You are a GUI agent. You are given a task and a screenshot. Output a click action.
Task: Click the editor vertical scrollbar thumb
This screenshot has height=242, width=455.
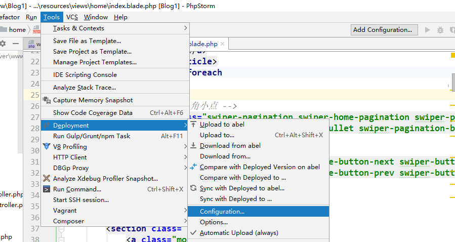453,83
